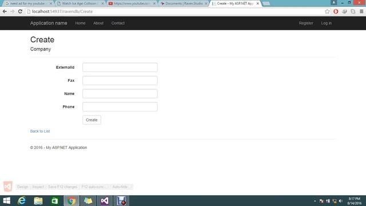Open Visual Studio from taskbar

click(105, 201)
